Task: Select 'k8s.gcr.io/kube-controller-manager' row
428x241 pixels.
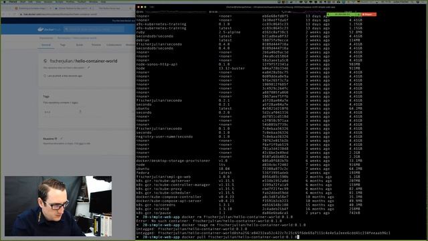Action: 249,185
